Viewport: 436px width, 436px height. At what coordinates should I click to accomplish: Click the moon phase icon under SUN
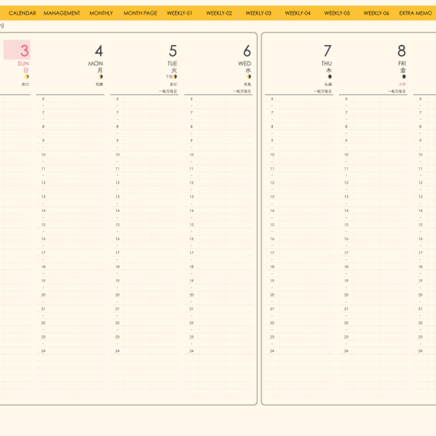27,76
